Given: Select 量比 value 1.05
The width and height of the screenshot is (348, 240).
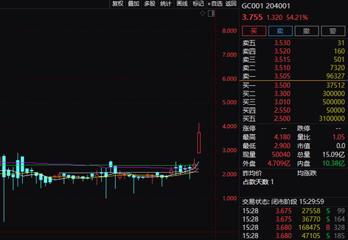Looking at the screenshot, I should 339,137.
